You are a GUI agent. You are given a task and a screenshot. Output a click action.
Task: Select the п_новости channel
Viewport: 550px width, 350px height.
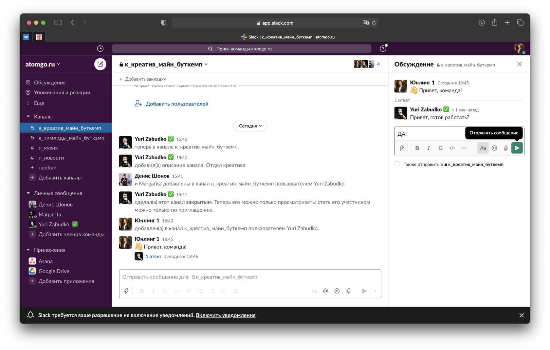click(x=66, y=158)
